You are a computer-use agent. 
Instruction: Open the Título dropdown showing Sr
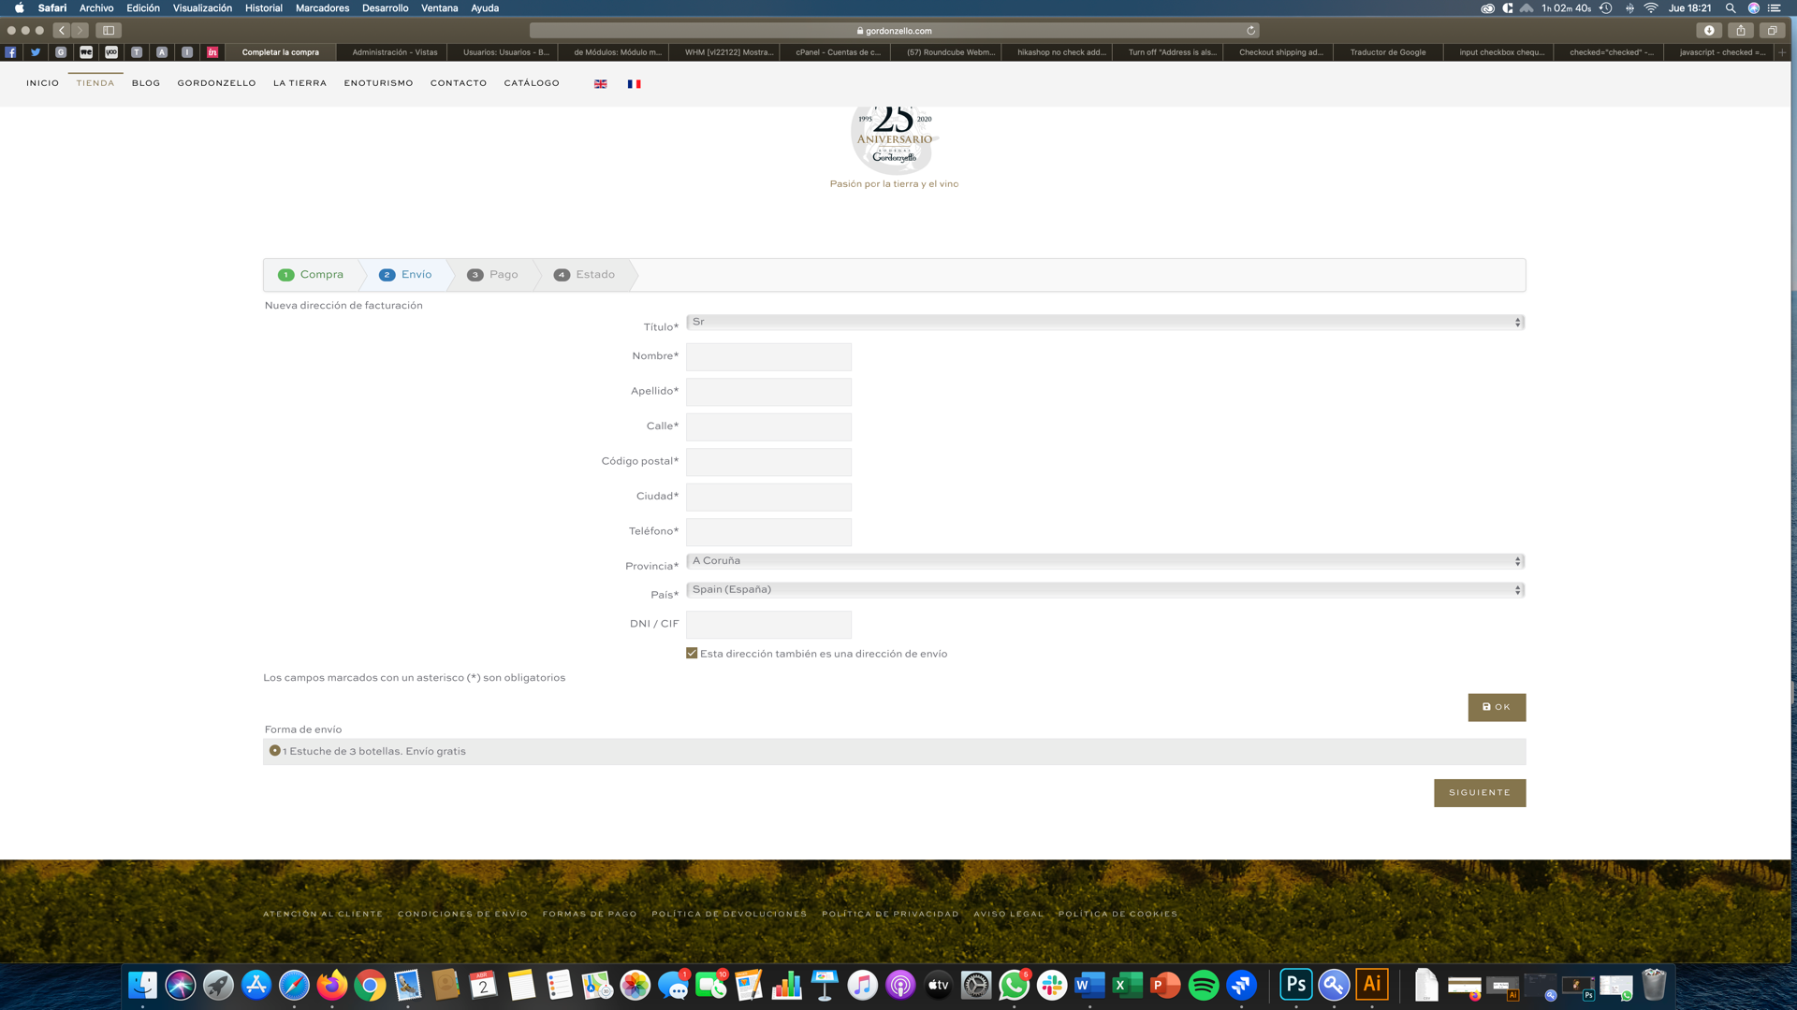coord(1104,323)
